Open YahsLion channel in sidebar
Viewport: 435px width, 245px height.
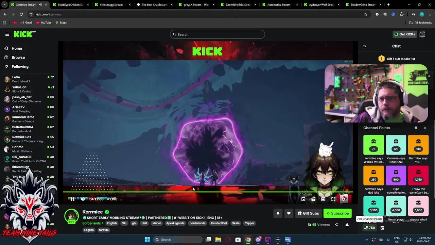tap(29, 89)
